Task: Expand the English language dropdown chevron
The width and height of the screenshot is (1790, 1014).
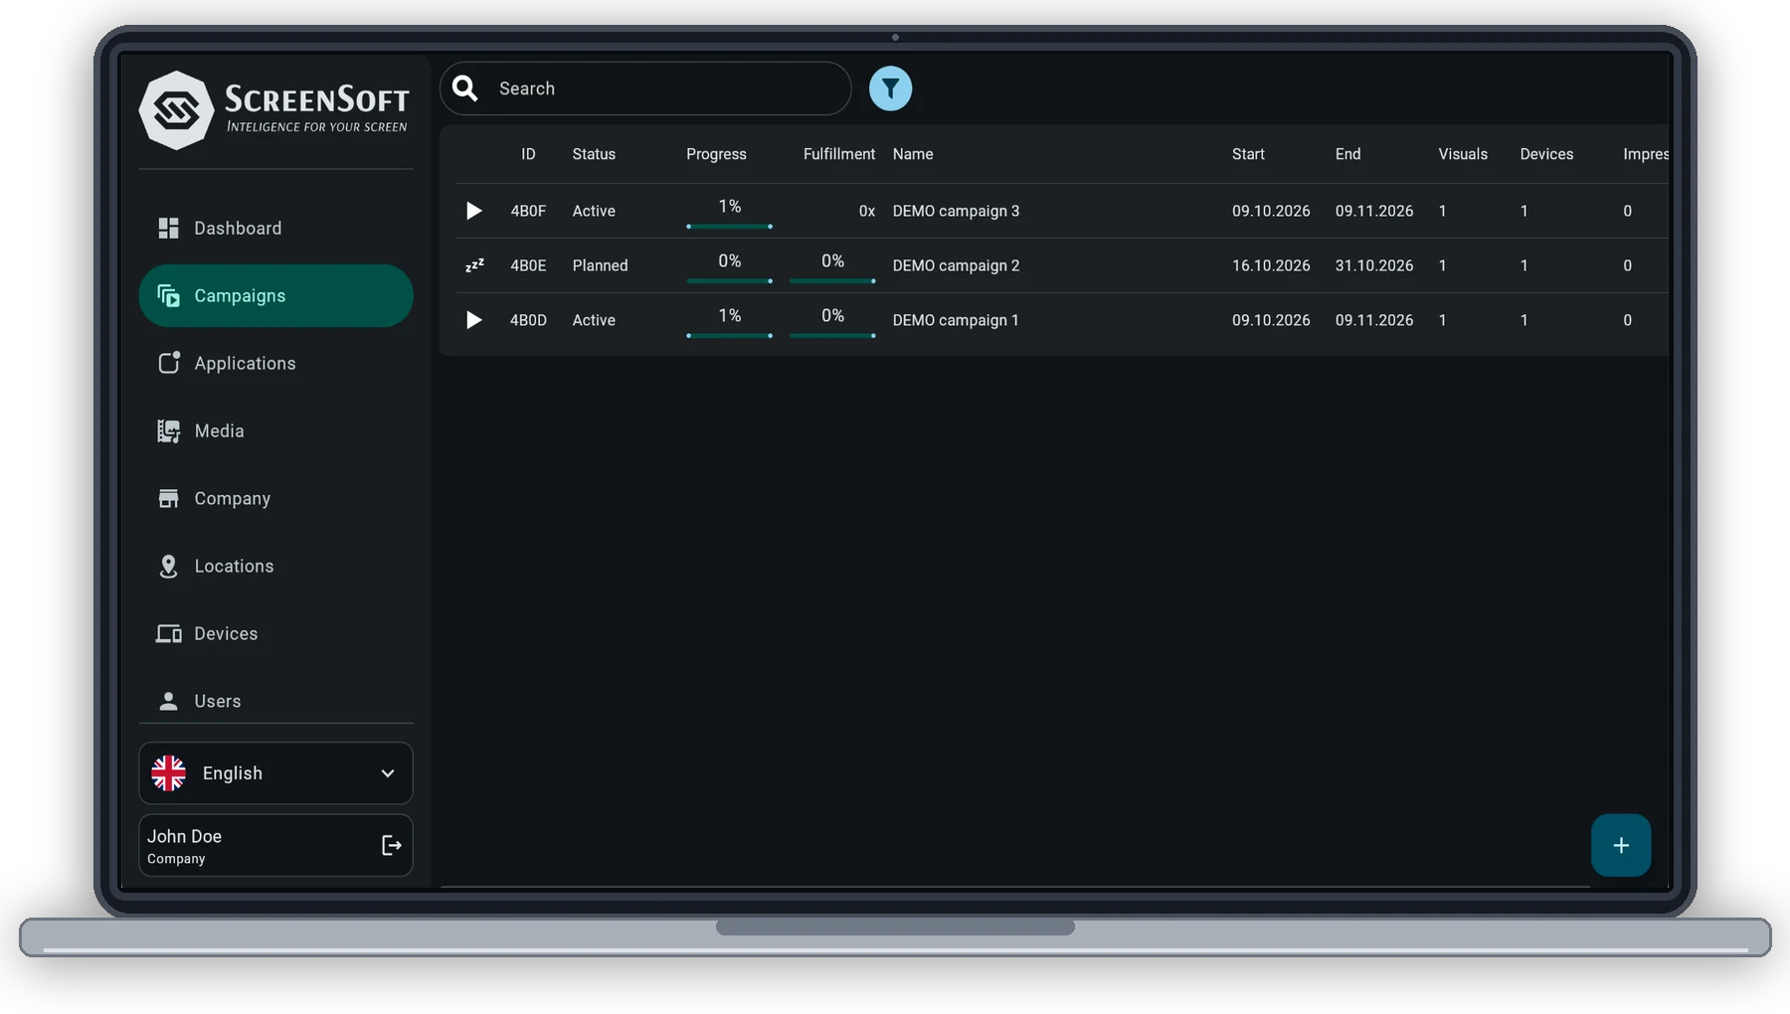Action: [x=388, y=773]
